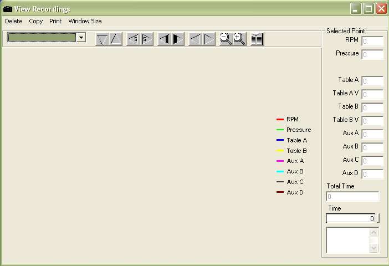The height and width of the screenshot is (266, 389).
Task: Click the Table A V value field
Action: click(x=372, y=95)
